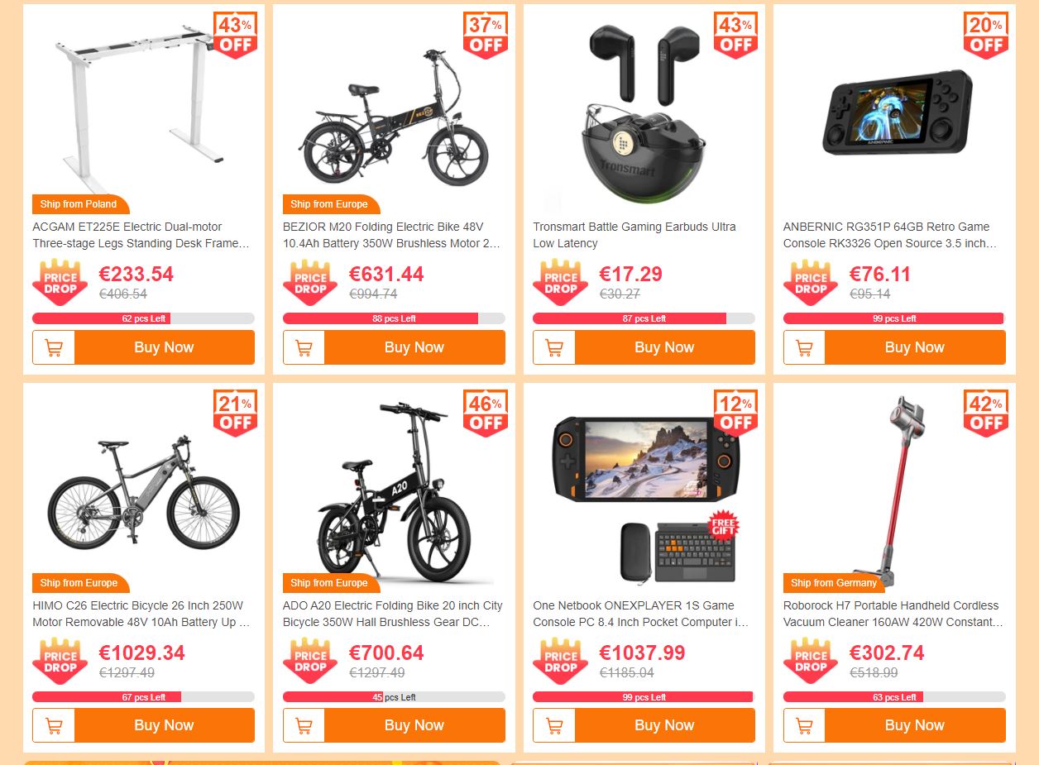The image size is (1039, 765).
Task: Click cart icon for ADO A20 bike
Action: 304,725
